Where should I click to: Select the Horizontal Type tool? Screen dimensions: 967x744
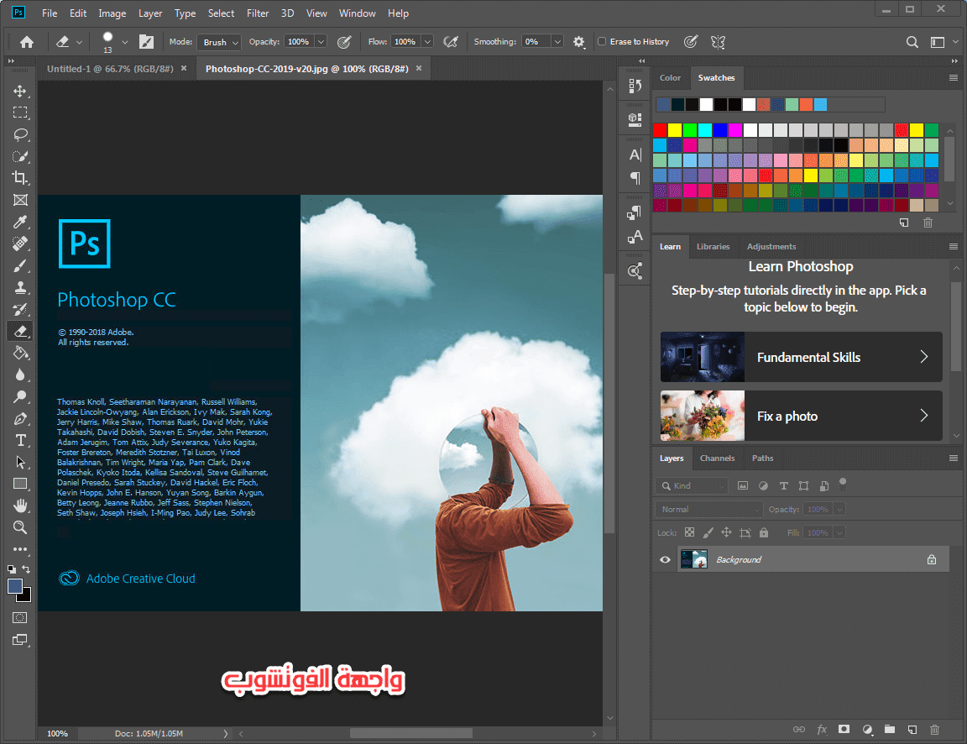20,441
